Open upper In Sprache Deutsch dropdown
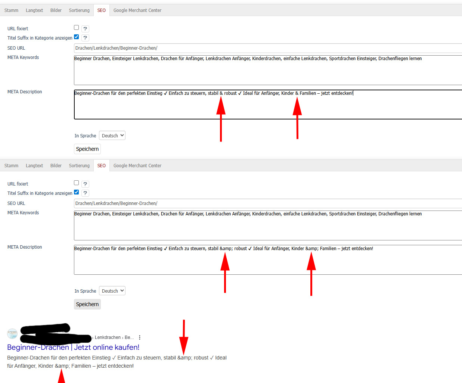Image resolution: width=462 pixels, height=383 pixels. [112, 136]
